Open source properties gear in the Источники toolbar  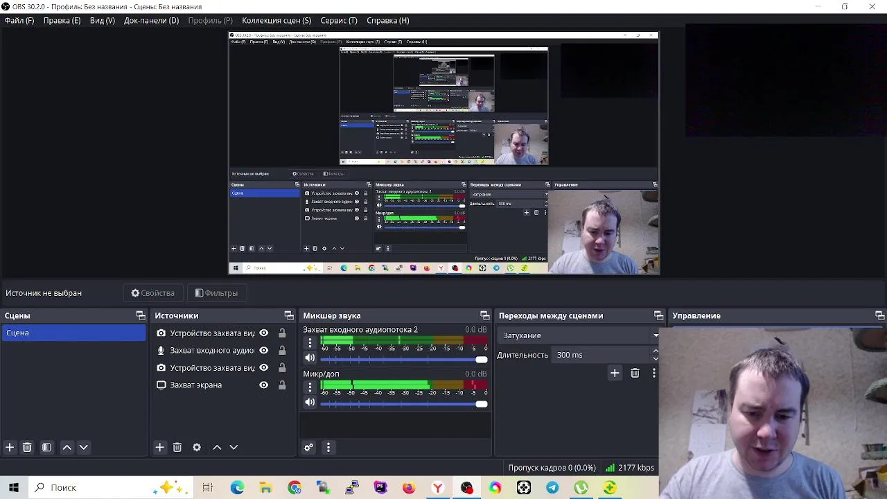(x=197, y=447)
